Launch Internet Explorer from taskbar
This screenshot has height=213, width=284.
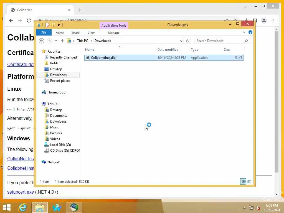[23, 207]
